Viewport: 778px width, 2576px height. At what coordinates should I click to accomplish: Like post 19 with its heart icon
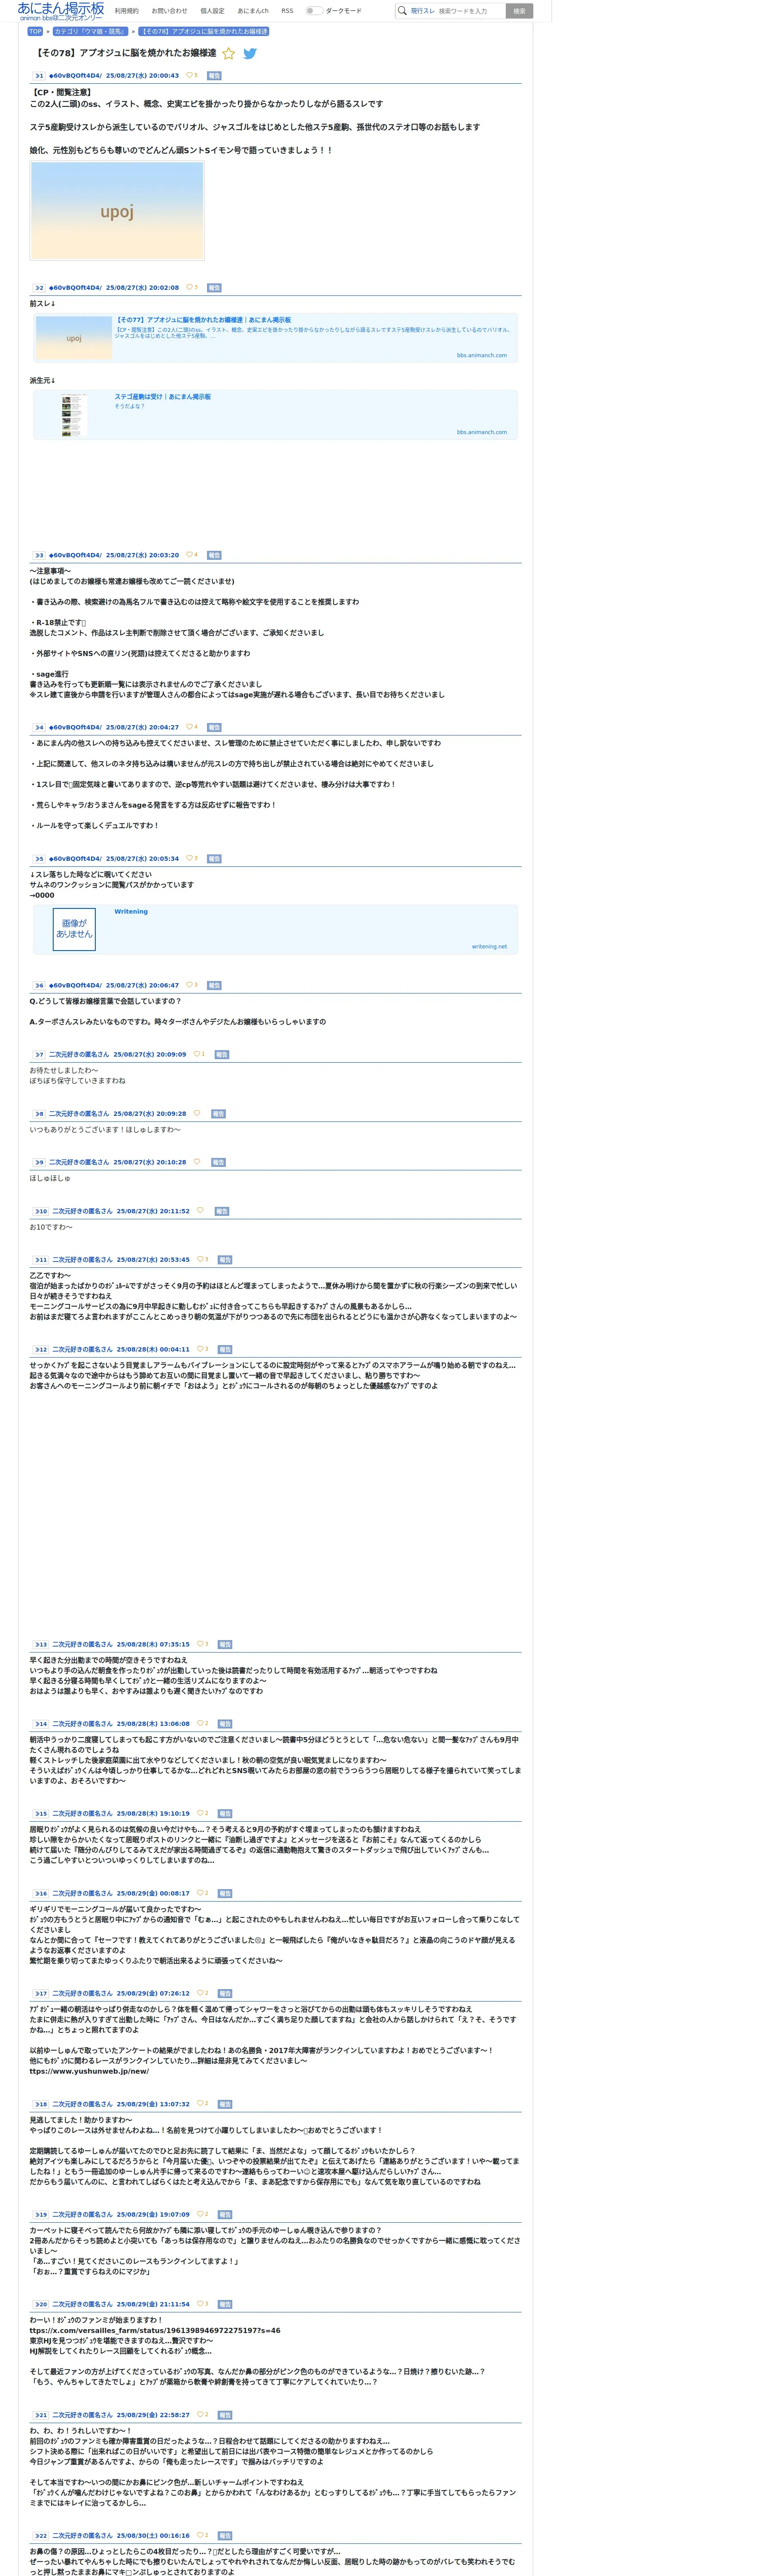click(200, 2214)
